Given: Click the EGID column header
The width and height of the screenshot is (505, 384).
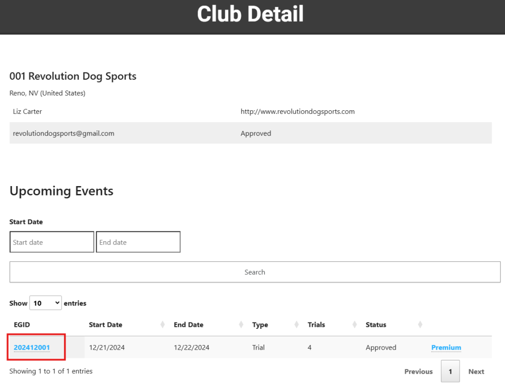Looking at the screenshot, I should tap(22, 325).
